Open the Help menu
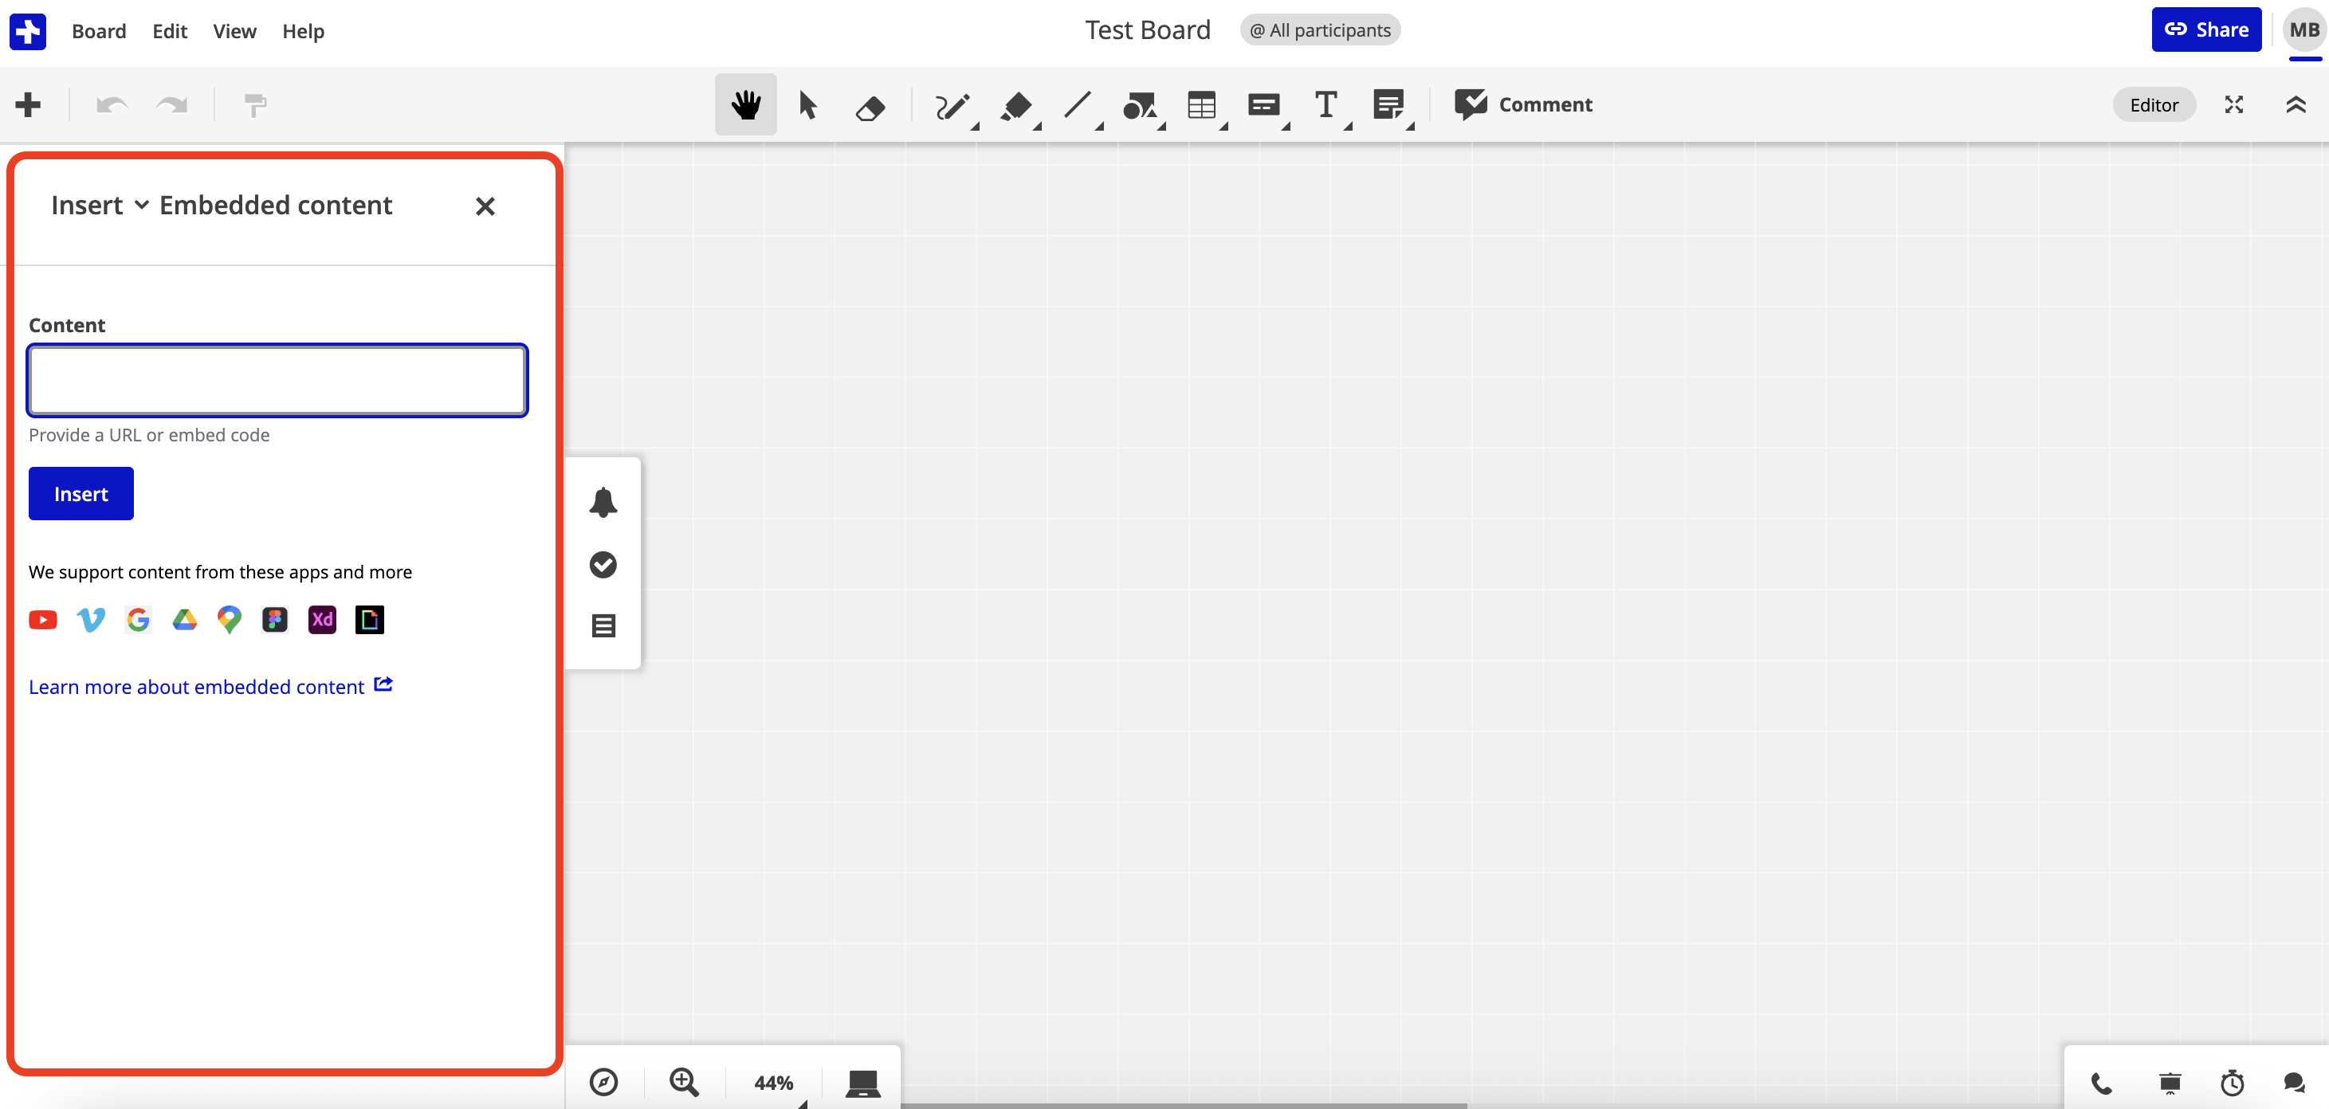The image size is (2329, 1109). 302,31
